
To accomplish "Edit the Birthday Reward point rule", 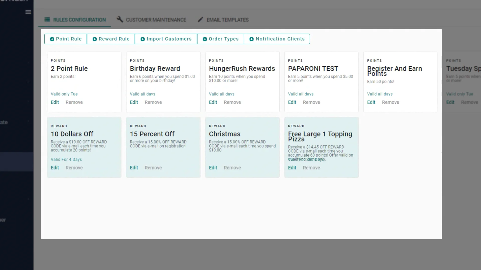I will click(x=134, y=102).
